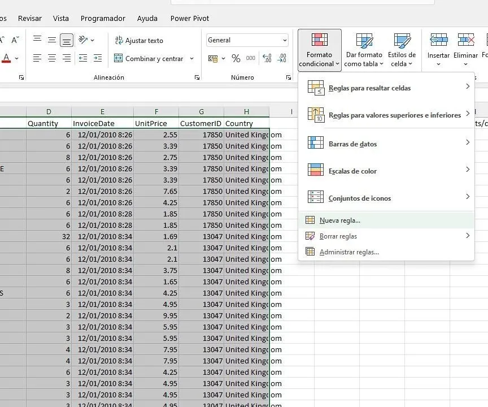Click Eliminar cells icon
488x407 pixels.
[x=465, y=40]
